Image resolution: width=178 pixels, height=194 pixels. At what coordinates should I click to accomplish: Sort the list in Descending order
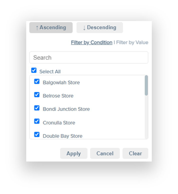click(100, 28)
